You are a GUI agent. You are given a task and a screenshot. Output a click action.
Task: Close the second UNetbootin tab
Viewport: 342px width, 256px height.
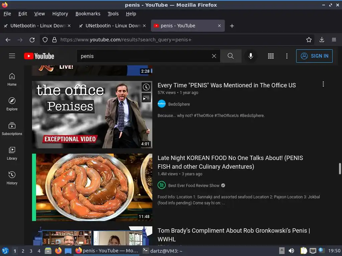click(x=144, y=26)
